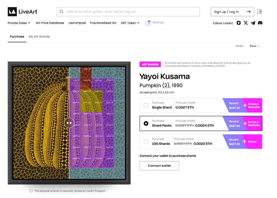Click the arrow in Sign up button
This screenshot has width=277, height=198.
(249, 12)
